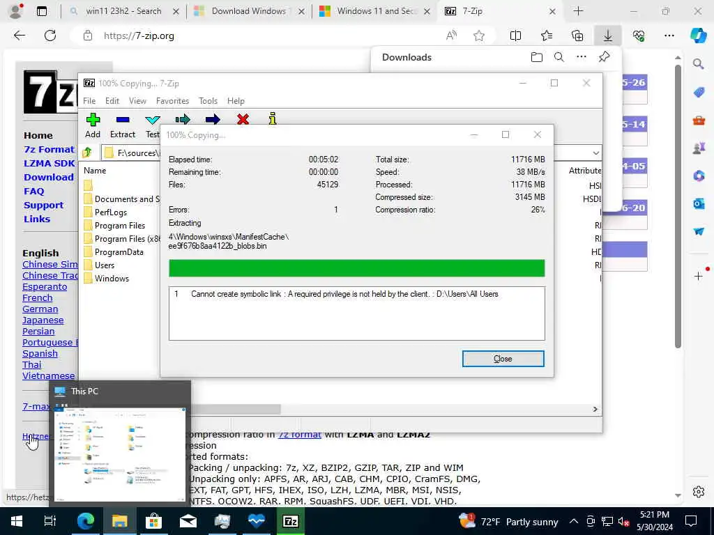Add this page to favorites star icon
The image size is (714, 535).
(x=478, y=36)
